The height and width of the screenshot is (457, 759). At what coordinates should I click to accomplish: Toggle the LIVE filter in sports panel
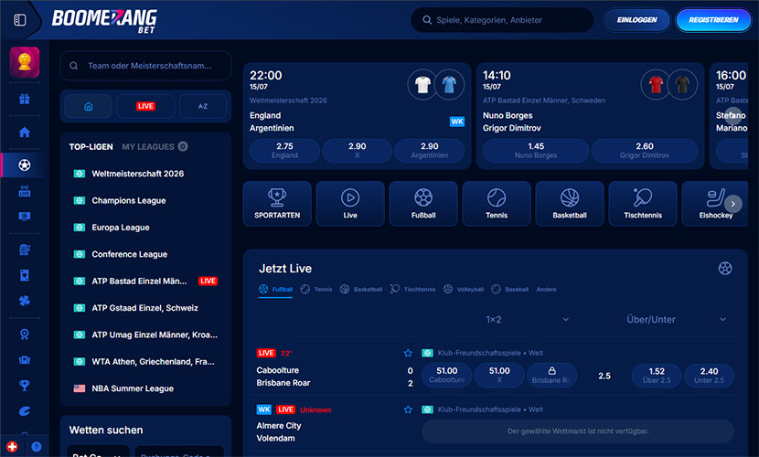pos(145,106)
